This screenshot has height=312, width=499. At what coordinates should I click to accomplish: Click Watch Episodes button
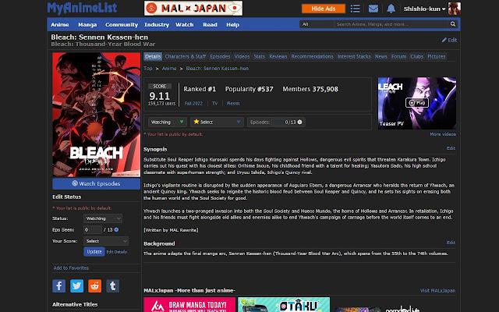[96, 184]
